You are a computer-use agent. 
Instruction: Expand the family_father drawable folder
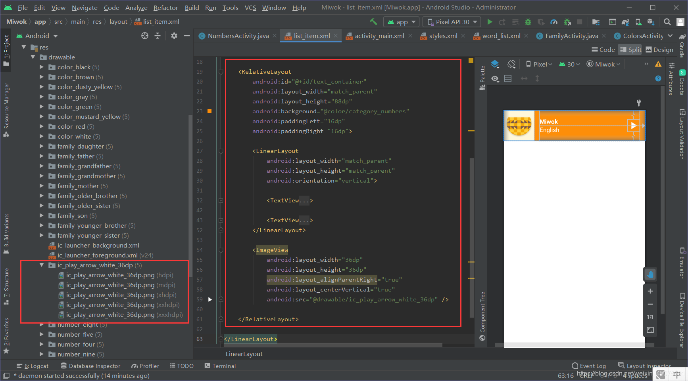coord(41,156)
